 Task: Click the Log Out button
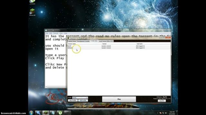click(162, 101)
